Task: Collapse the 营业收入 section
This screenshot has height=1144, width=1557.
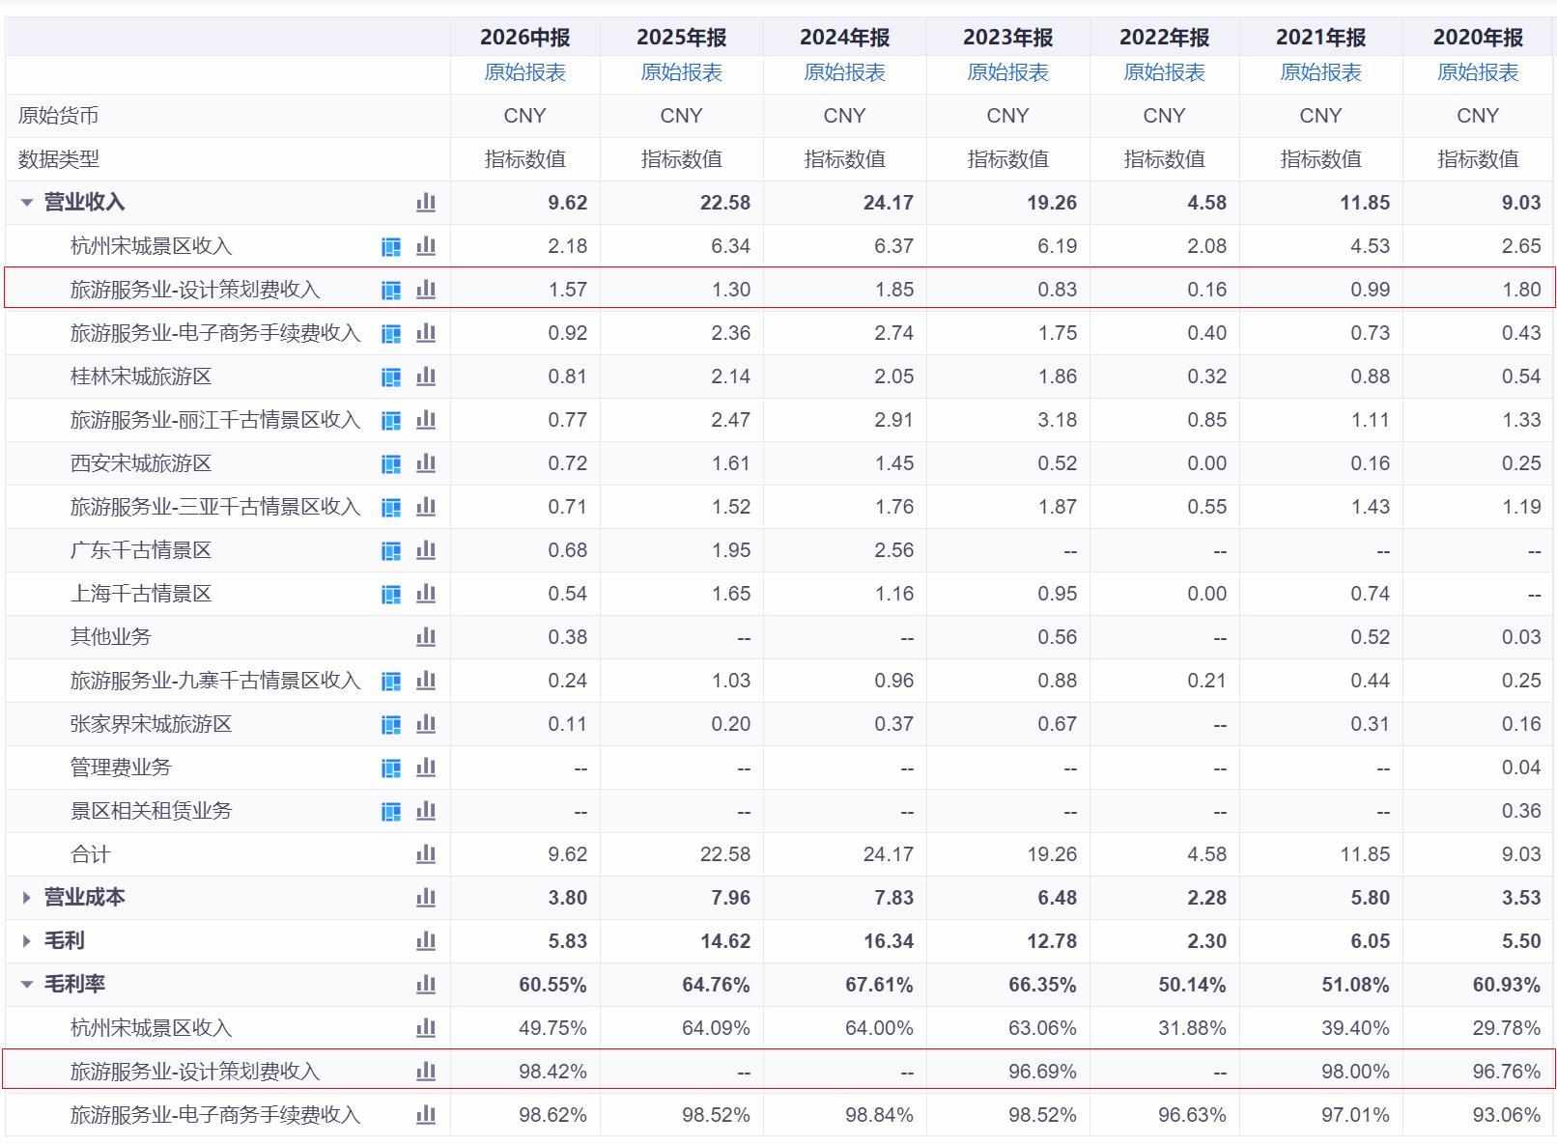Action: pos(27,203)
